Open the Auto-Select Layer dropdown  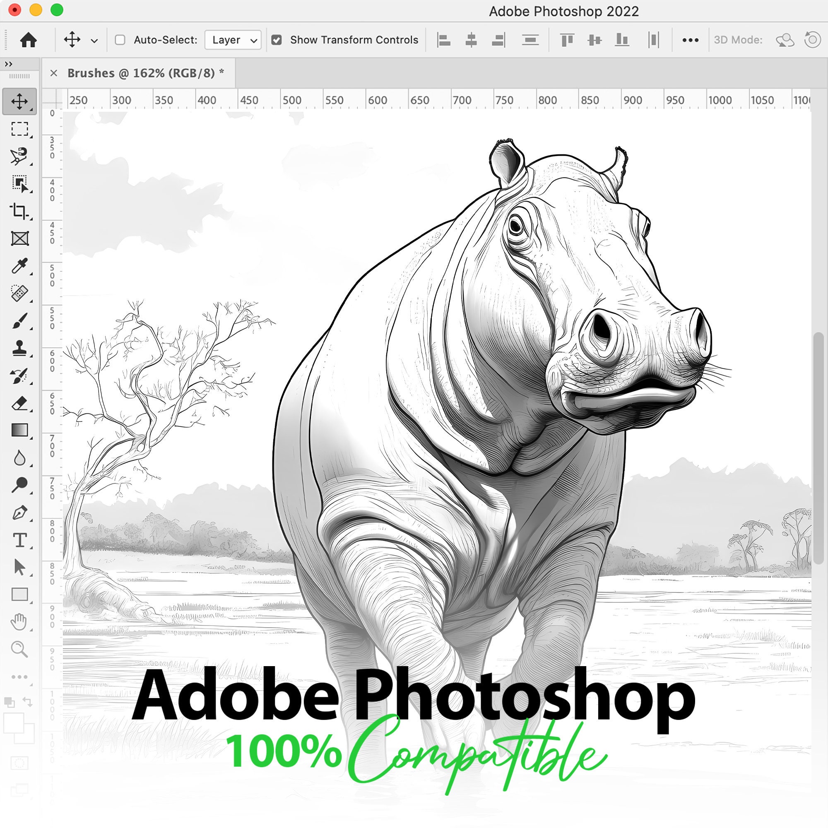[233, 40]
